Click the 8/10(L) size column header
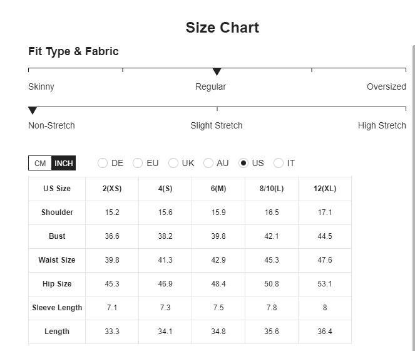 (x=272, y=189)
